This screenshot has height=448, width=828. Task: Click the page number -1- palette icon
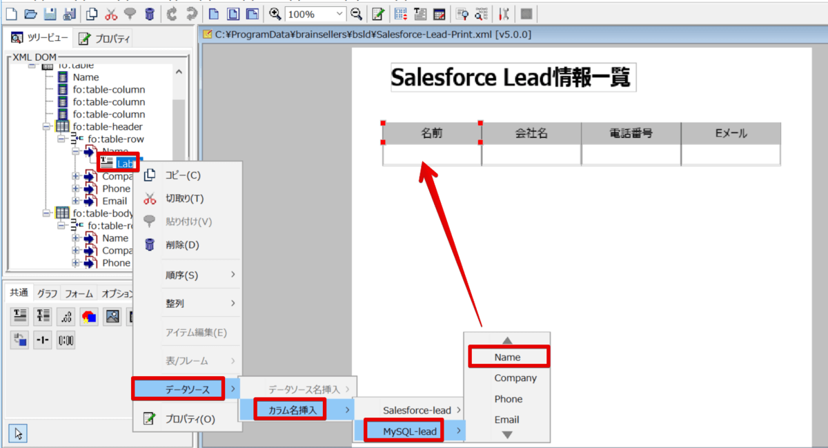[43, 340]
